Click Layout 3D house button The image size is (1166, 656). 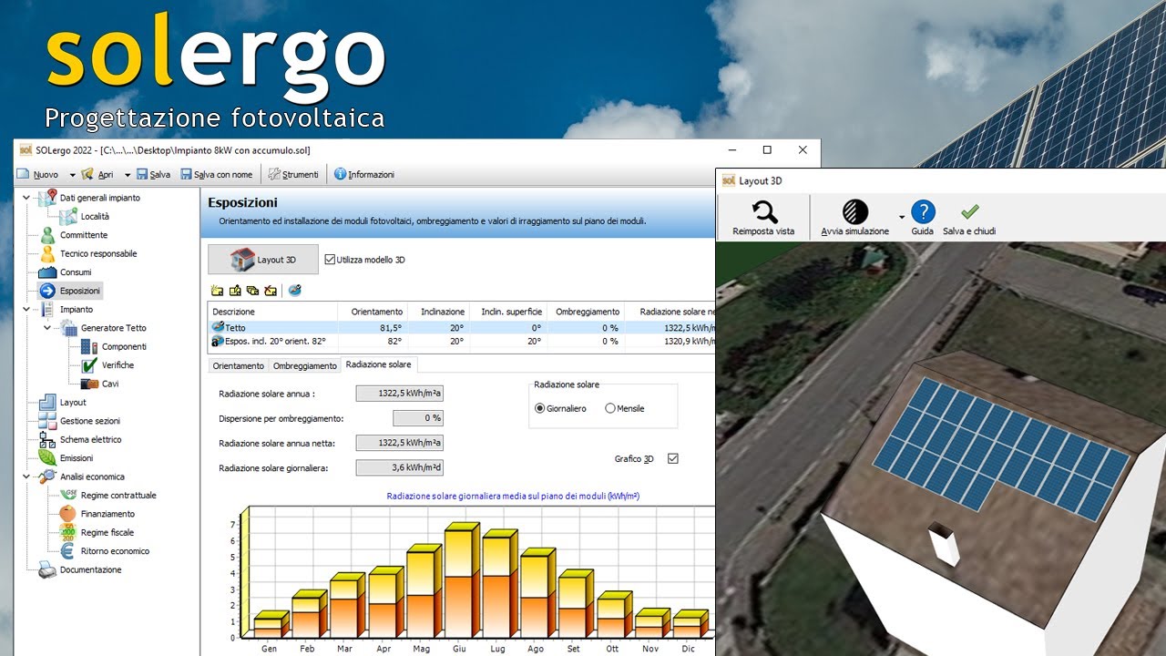pyautogui.click(x=263, y=260)
